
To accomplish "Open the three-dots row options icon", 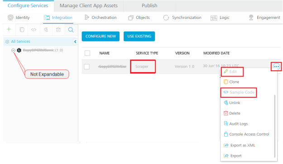I will pyautogui.click(x=276, y=67).
